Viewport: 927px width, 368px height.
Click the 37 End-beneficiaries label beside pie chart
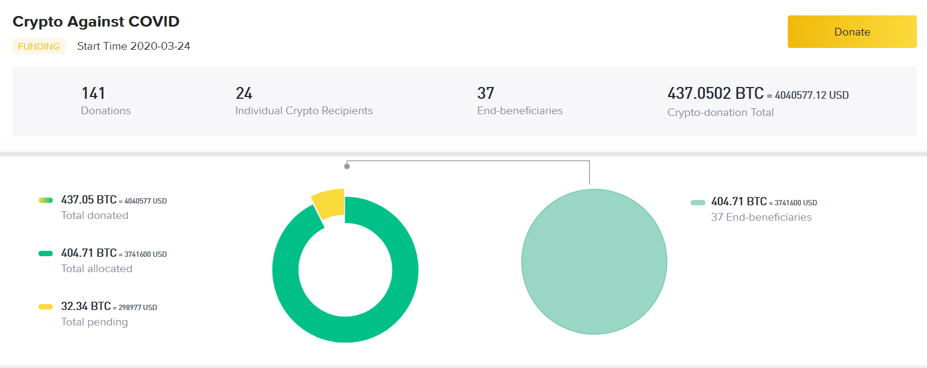pyautogui.click(x=761, y=217)
